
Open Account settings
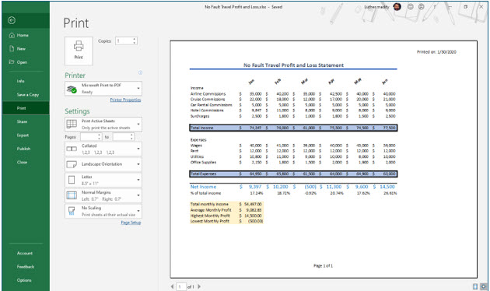point(25,253)
